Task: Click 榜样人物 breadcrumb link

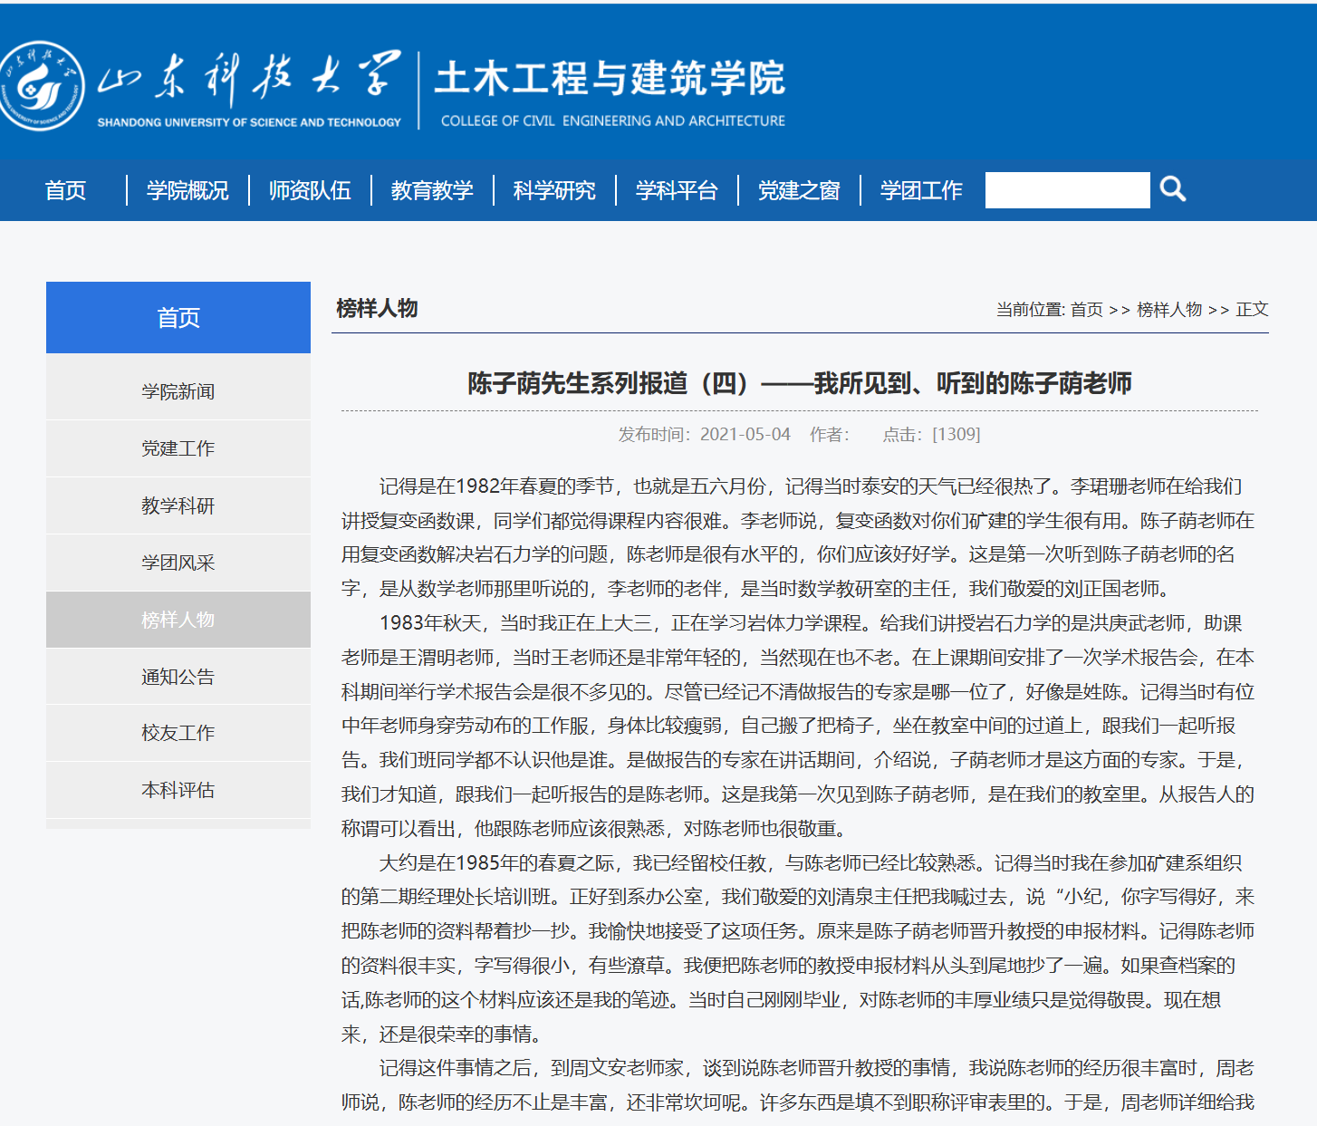Action: (1169, 310)
